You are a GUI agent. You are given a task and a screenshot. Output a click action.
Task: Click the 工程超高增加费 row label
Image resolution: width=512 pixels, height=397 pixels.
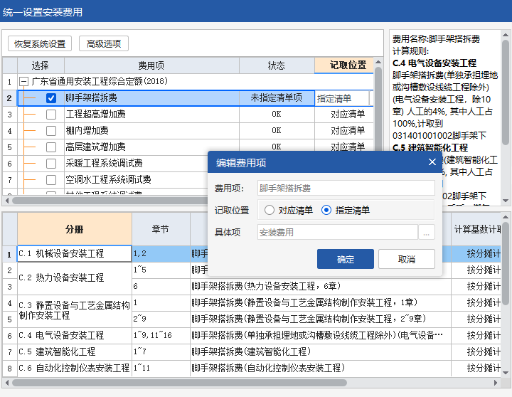(95, 115)
